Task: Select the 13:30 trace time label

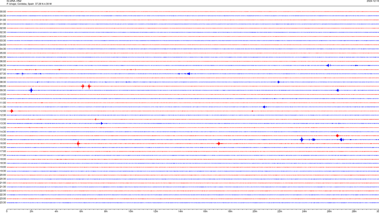Action: (3, 123)
